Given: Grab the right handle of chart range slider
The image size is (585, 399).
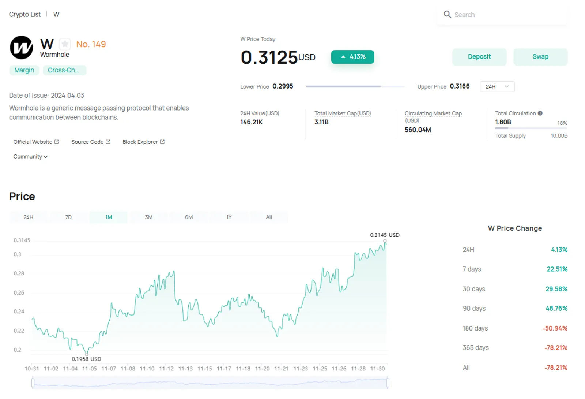Looking at the screenshot, I should (388, 383).
